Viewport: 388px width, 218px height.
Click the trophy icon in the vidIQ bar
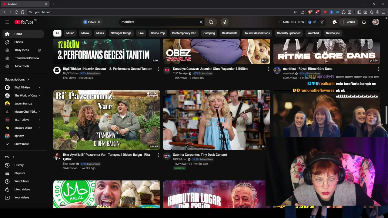(x=322, y=22)
